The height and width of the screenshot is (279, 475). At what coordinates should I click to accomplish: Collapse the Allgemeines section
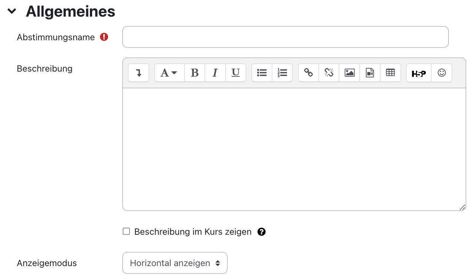(11, 11)
